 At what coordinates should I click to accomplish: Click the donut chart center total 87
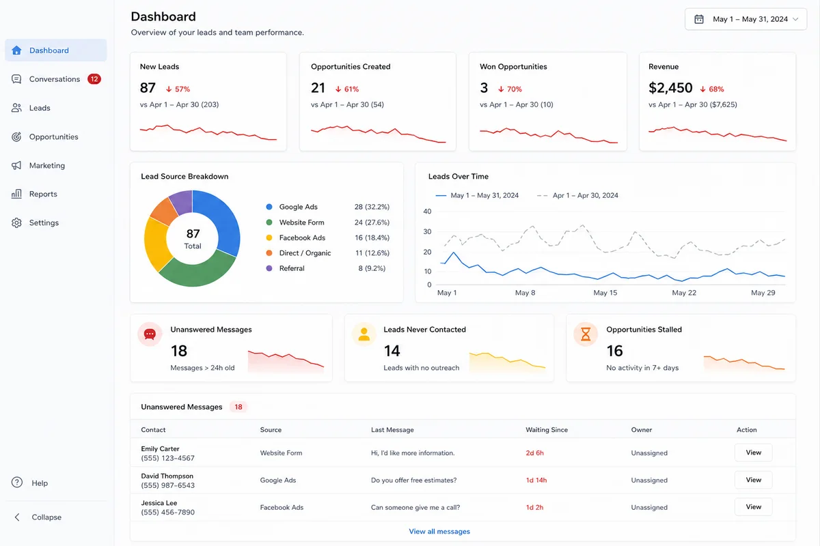pyautogui.click(x=193, y=234)
